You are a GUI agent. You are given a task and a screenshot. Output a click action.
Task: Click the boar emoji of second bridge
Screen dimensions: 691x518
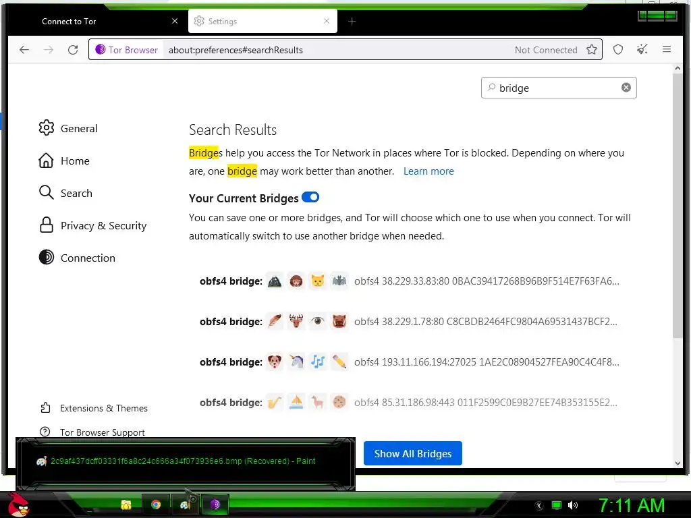[339, 322]
